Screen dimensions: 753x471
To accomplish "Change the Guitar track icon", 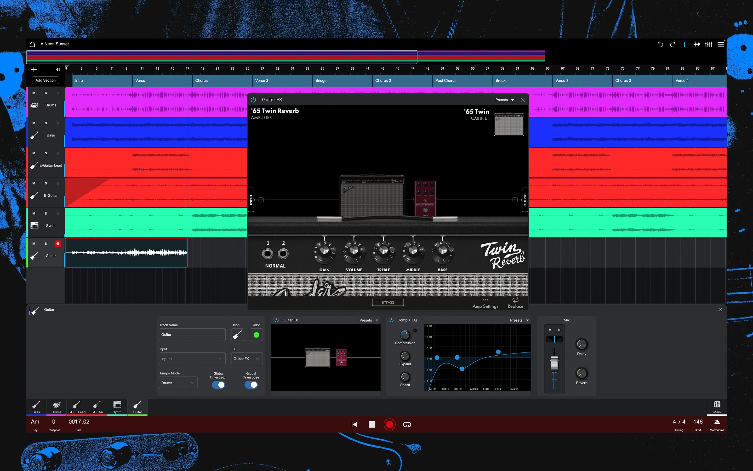I will (x=238, y=335).
